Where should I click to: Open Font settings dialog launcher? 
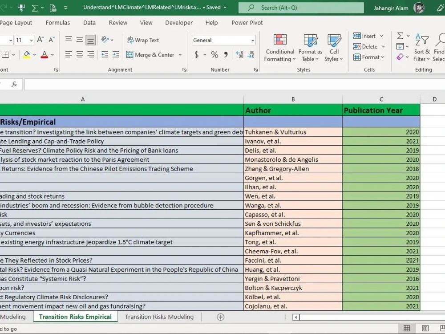coord(56,69)
